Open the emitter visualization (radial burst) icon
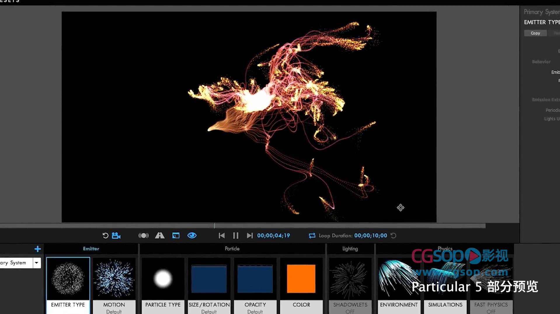Image resolution: width=560 pixels, height=314 pixels. (x=143, y=235)
